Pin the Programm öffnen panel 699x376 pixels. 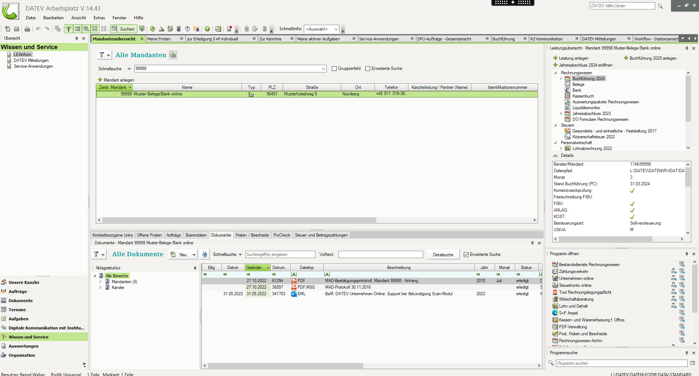click(x=687, y=254)
